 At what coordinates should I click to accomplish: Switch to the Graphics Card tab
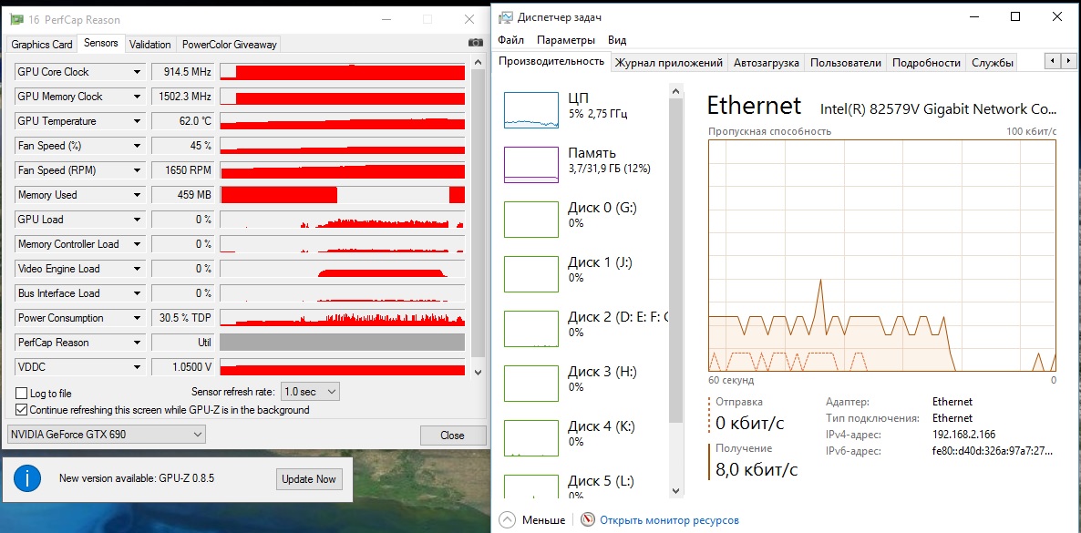(x=42, y=44)
